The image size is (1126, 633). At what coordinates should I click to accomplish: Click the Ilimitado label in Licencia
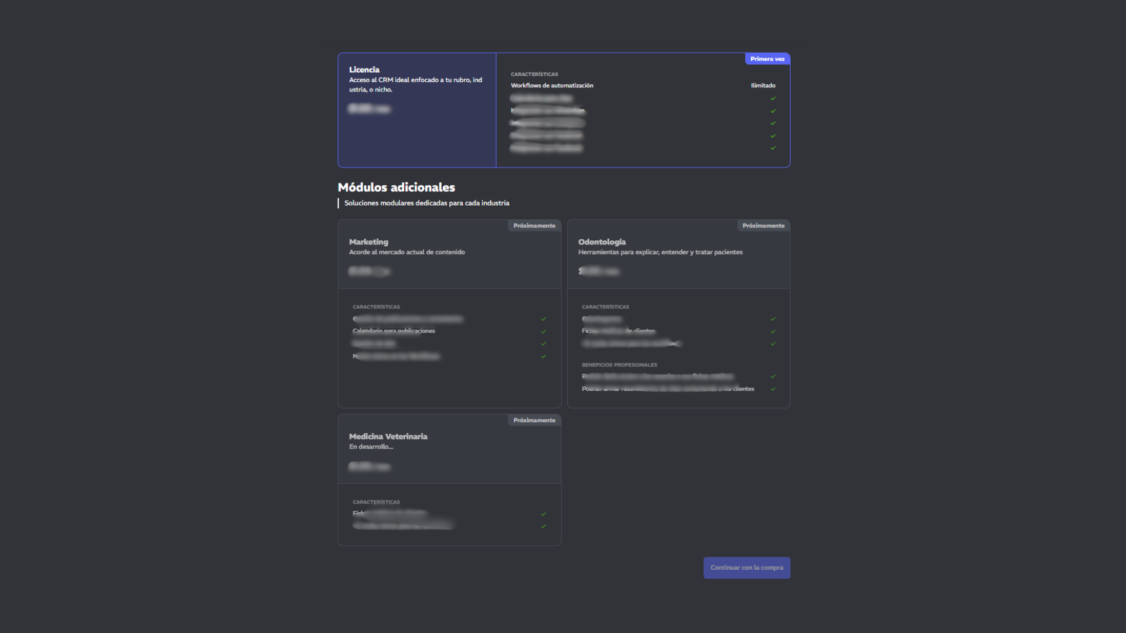point(763,86)
